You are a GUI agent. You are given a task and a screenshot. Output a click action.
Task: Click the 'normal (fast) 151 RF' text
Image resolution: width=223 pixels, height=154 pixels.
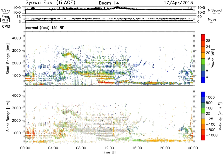pyautogui.click(x=45, y=28)
